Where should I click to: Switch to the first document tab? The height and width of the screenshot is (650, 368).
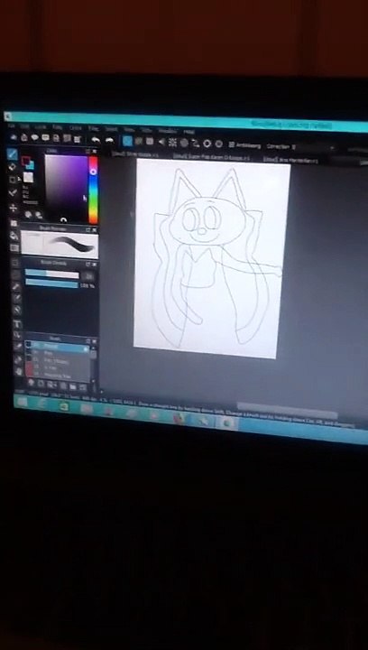(135, 154)
